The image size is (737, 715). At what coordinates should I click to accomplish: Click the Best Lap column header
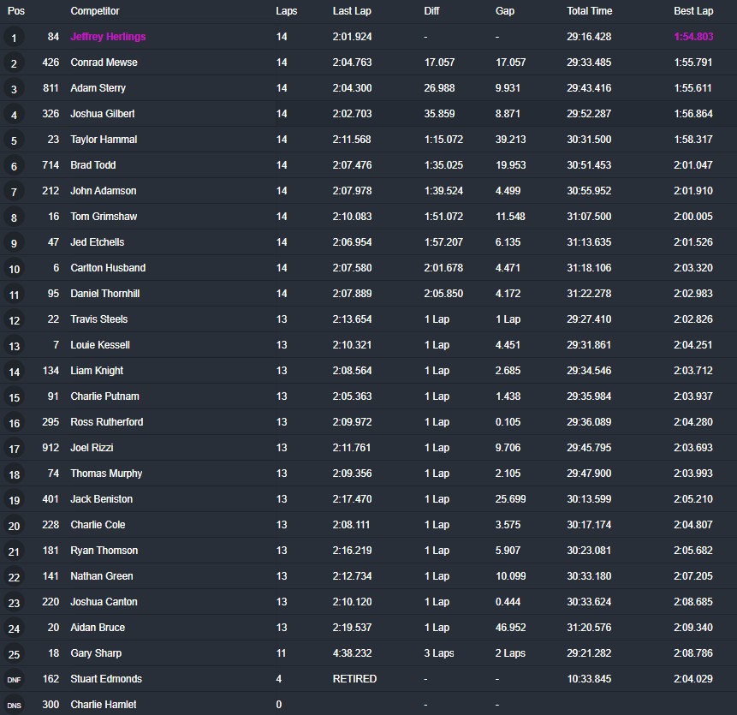point(693,11)
